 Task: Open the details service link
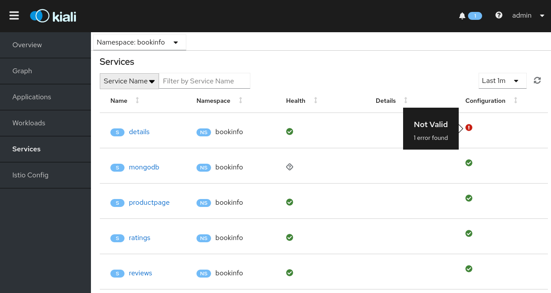click(x=139, y=132)
